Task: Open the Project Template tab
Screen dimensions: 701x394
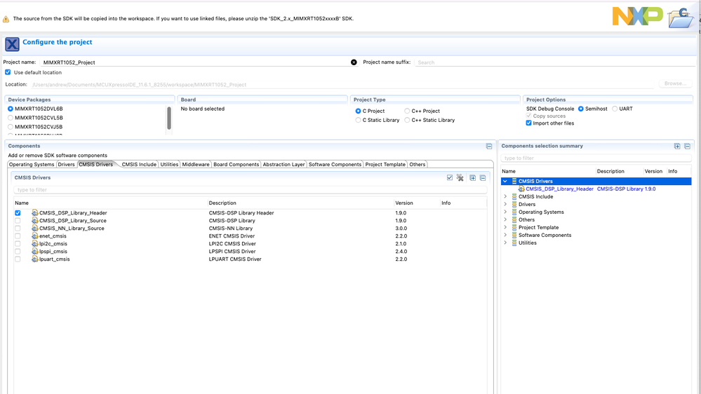Action: point(385,164)
